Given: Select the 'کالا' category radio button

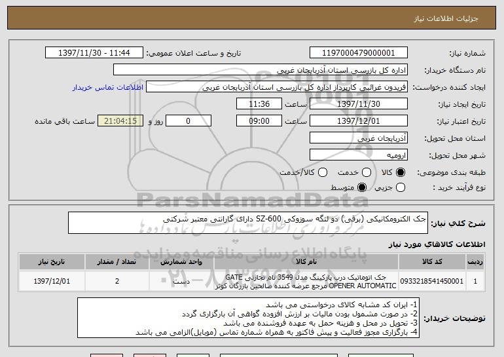Looking at the screenshot, I should (x=401, y=172).
